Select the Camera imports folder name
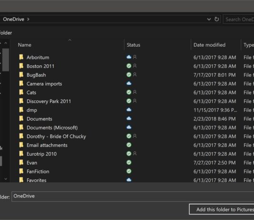Image resolution: width=254 pixels, height=220 pixels. [44, 84]
